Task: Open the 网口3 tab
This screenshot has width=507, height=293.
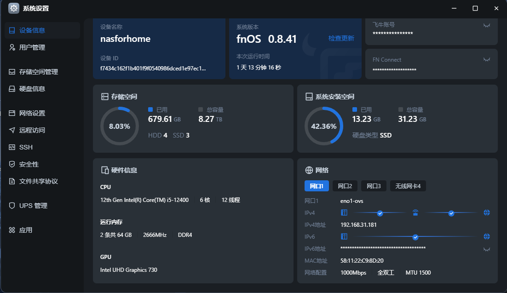Action: pyautogui.click(x=373, y=186)
